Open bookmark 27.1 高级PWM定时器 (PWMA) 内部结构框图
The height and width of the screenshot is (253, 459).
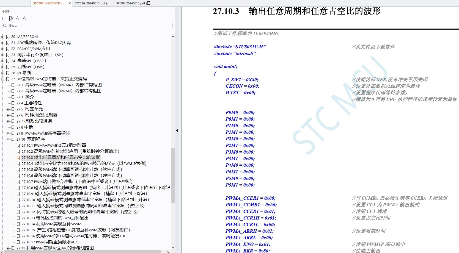pyautogui.click(x=59, y=85)
